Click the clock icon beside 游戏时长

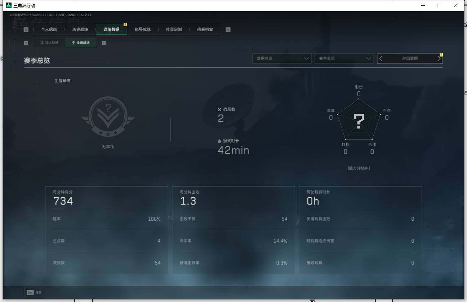[219, 141]
